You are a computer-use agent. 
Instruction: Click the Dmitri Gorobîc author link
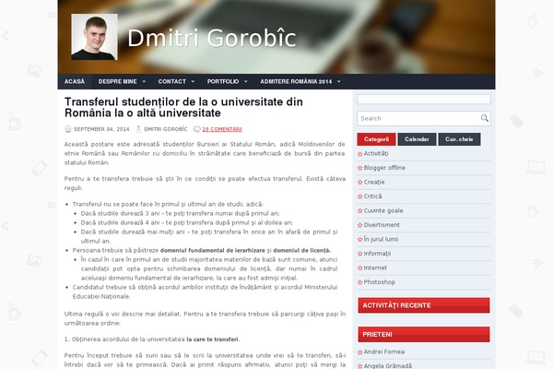point(166,129)
